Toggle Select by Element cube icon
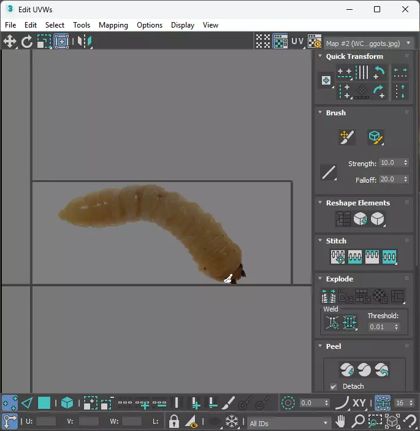The width and height of the screenshot is (420, 431). point(67,403)
